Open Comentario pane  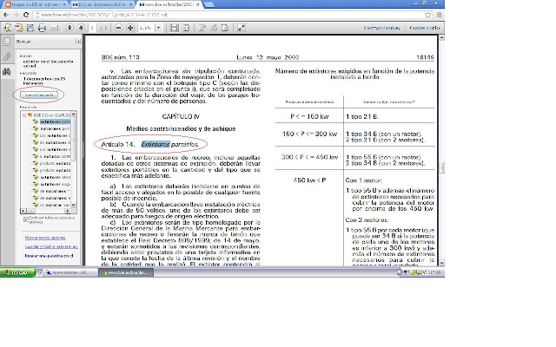pyautogui.click(x=425, y=28)
